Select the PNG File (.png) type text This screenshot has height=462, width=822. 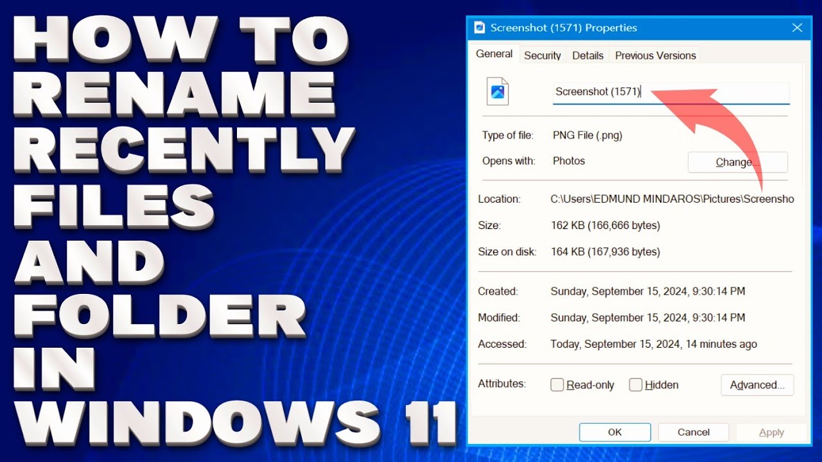coord(588,135)
